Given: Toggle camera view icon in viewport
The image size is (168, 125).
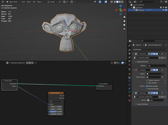Looking at the screenshot, I should 124,25.
